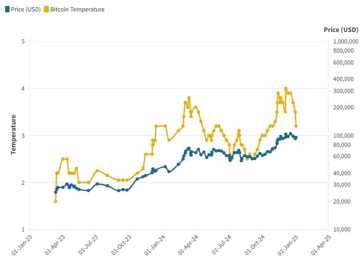Click the lowest first Bitcoin Temperature data point

[55, 201]
